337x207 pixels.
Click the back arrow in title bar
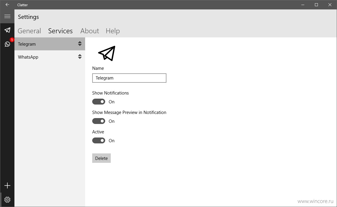7,4
